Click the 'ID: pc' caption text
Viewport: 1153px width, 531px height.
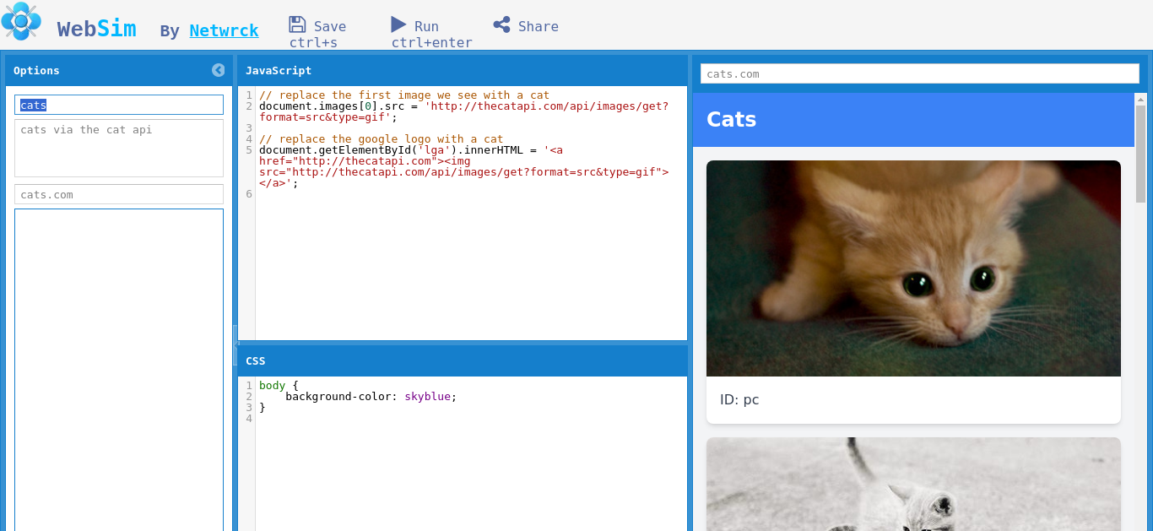pyautogui.click(x=739, y=400)
